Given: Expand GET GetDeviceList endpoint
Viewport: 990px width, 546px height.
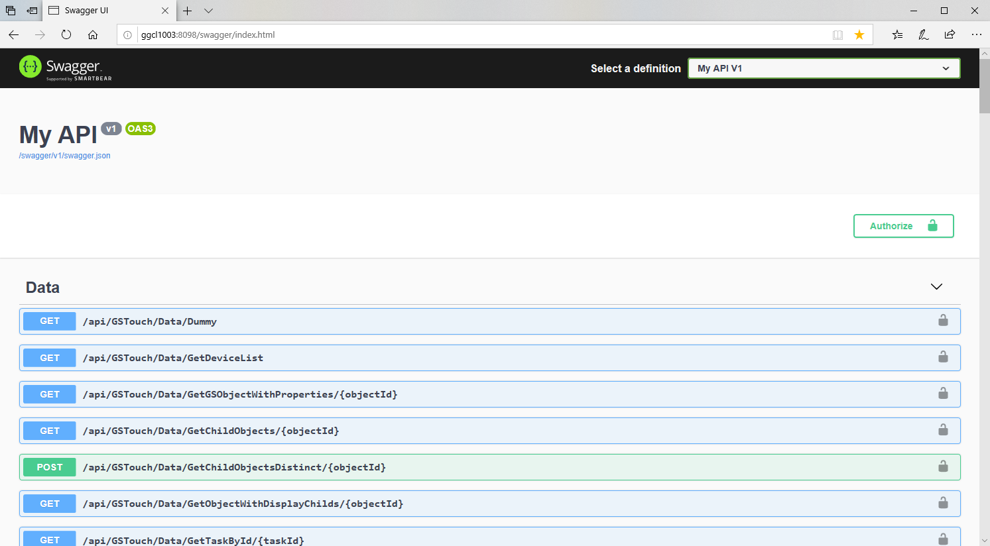Looking at the screenshot, I should click(x=490, y=358).
